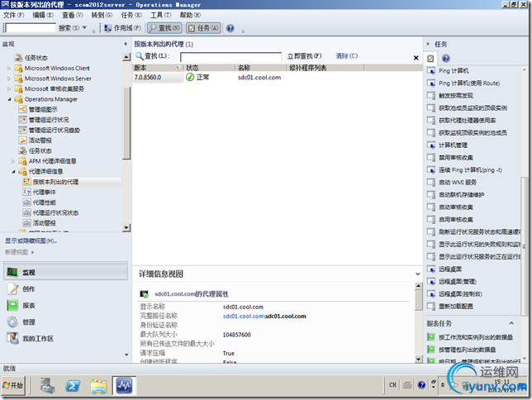
Task: Expand the Microsoft 审核收集服务 folder
Action: point(9,89)
